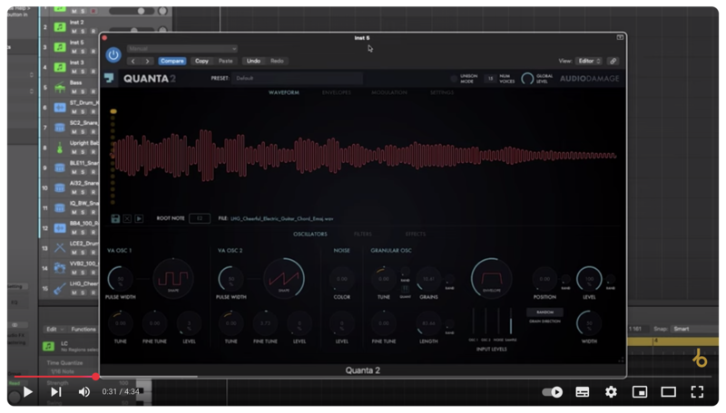Click the VVB2_100 drum kit track icon
Viewport: 726px width, 413px height.
(x=60, y=268)
